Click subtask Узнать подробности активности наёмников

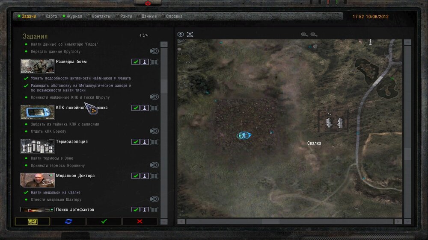(x=81, y=78)
